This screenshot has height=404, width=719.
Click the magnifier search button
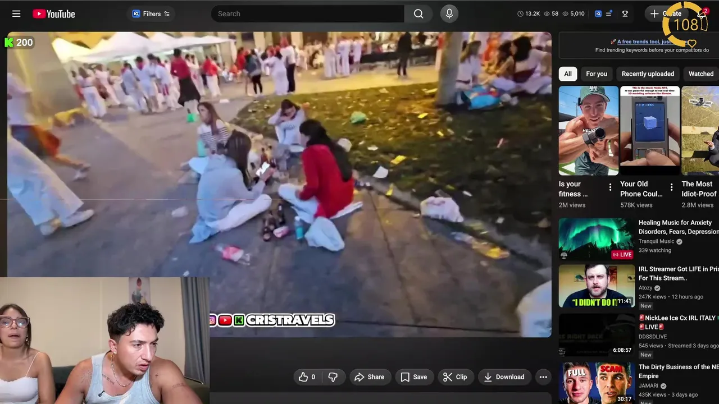click(418, 14)
